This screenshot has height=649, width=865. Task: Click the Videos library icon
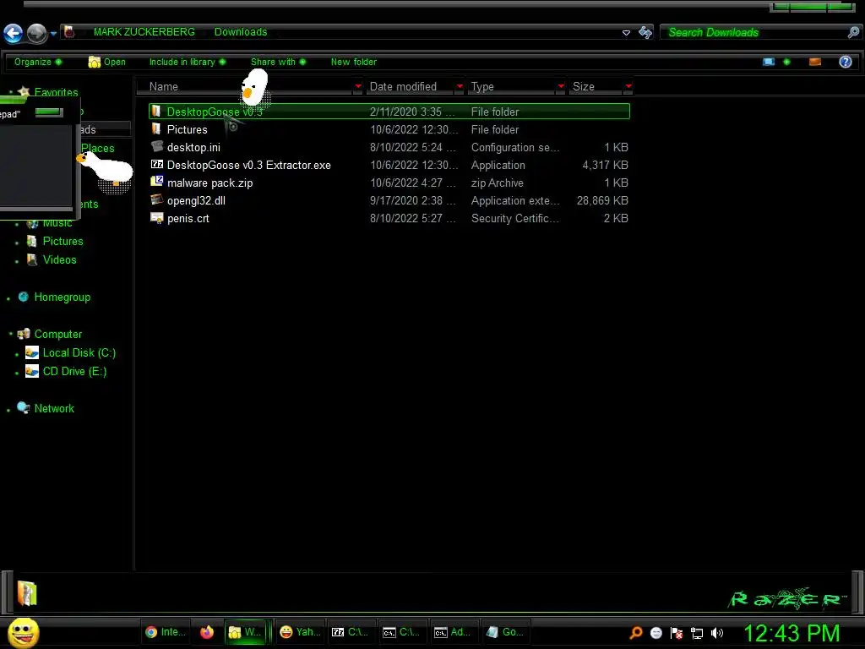[32, 259]
